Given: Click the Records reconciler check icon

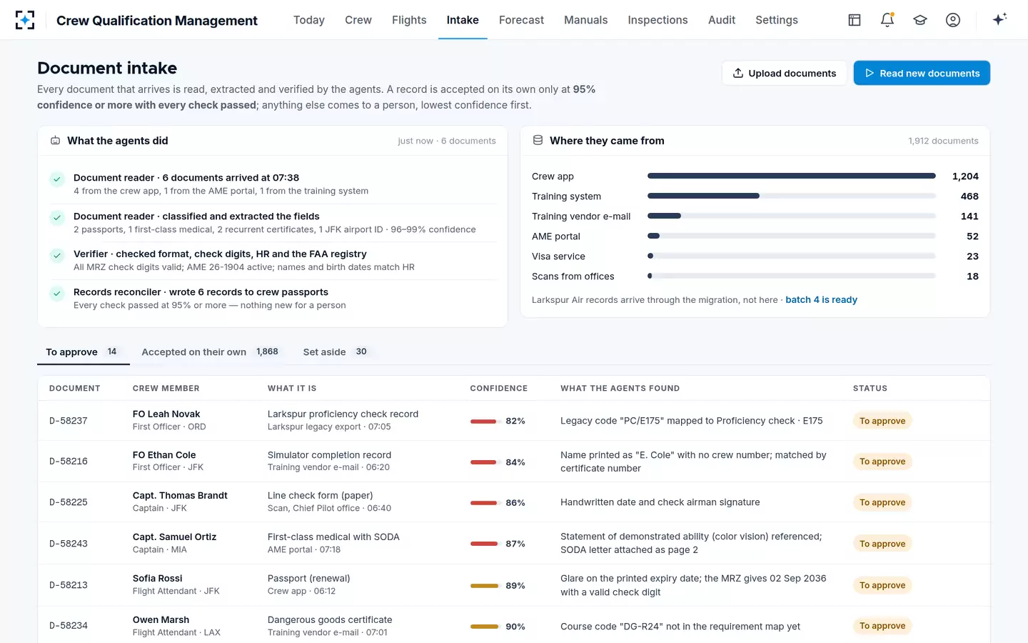Looking at the screenshot, I should pyautogui.click(x=57, y=293).
